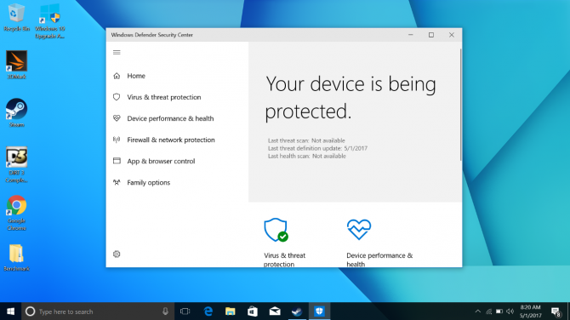Click the network tray icon
Screen dimensions: 570x320
[x=489, y=311]
